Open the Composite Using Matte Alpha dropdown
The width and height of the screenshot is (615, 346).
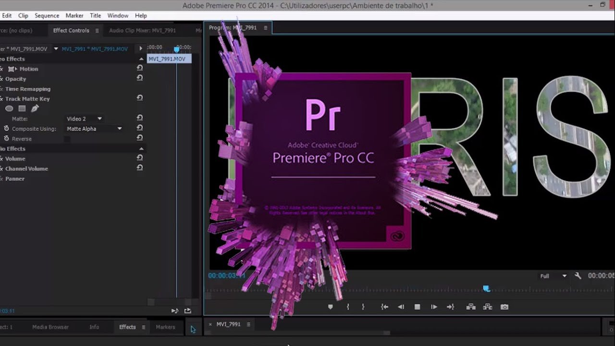coord(94,129)
